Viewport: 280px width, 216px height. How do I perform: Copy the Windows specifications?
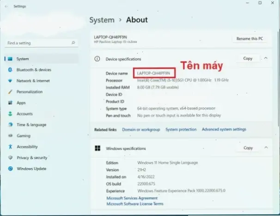point(248,148)
